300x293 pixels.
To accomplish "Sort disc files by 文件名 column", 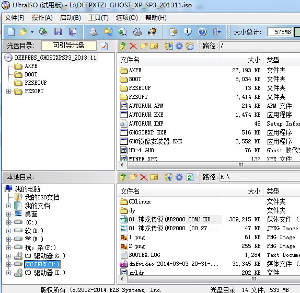I will click(x=169, y=60).
